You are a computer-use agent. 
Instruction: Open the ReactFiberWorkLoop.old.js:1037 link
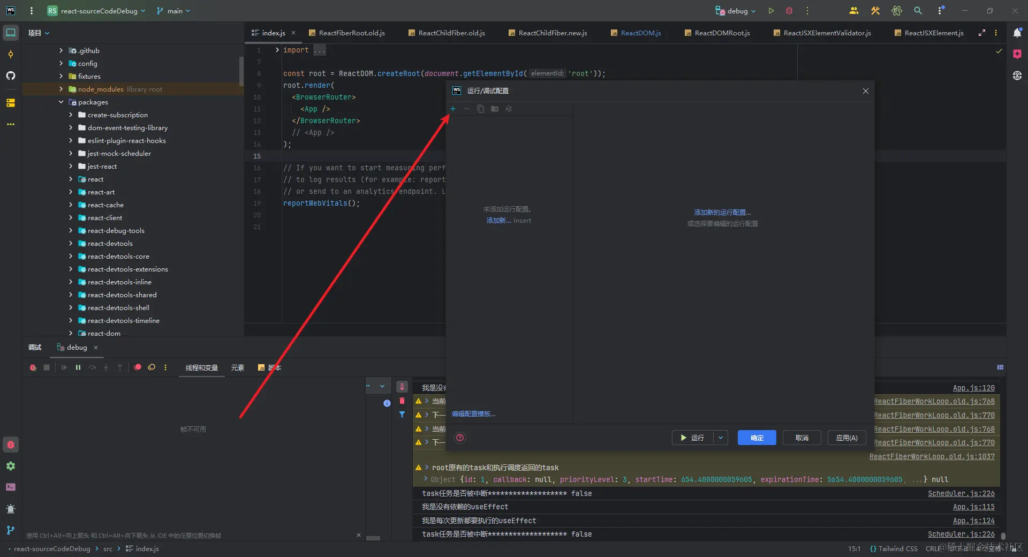(x=932, y=456)
